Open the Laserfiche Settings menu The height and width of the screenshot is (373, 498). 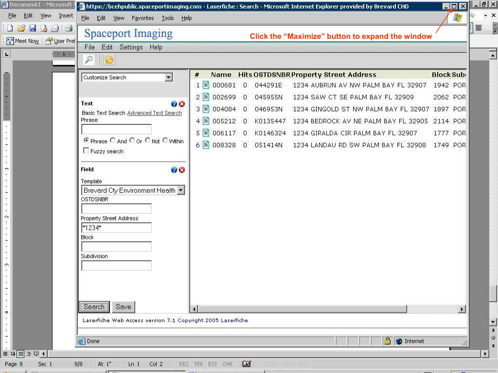tap(131, 47)
